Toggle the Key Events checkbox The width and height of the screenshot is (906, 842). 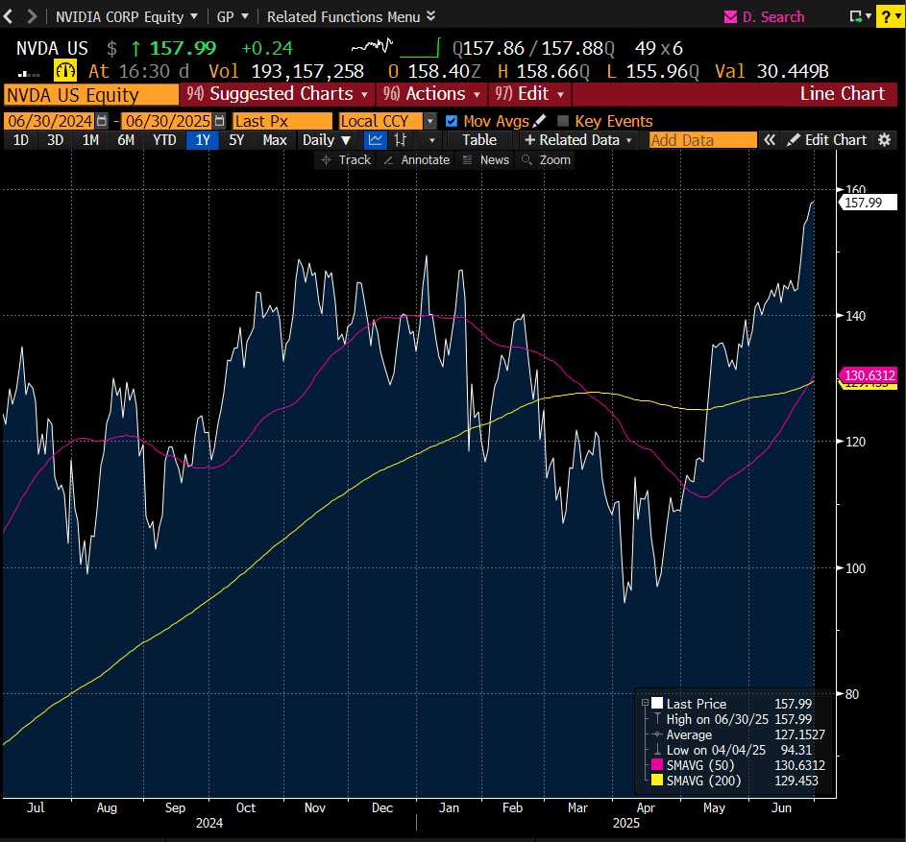click(x=563, y=121)
